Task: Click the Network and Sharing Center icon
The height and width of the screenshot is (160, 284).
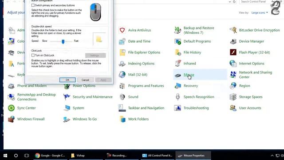Action: tap(233, 75)
